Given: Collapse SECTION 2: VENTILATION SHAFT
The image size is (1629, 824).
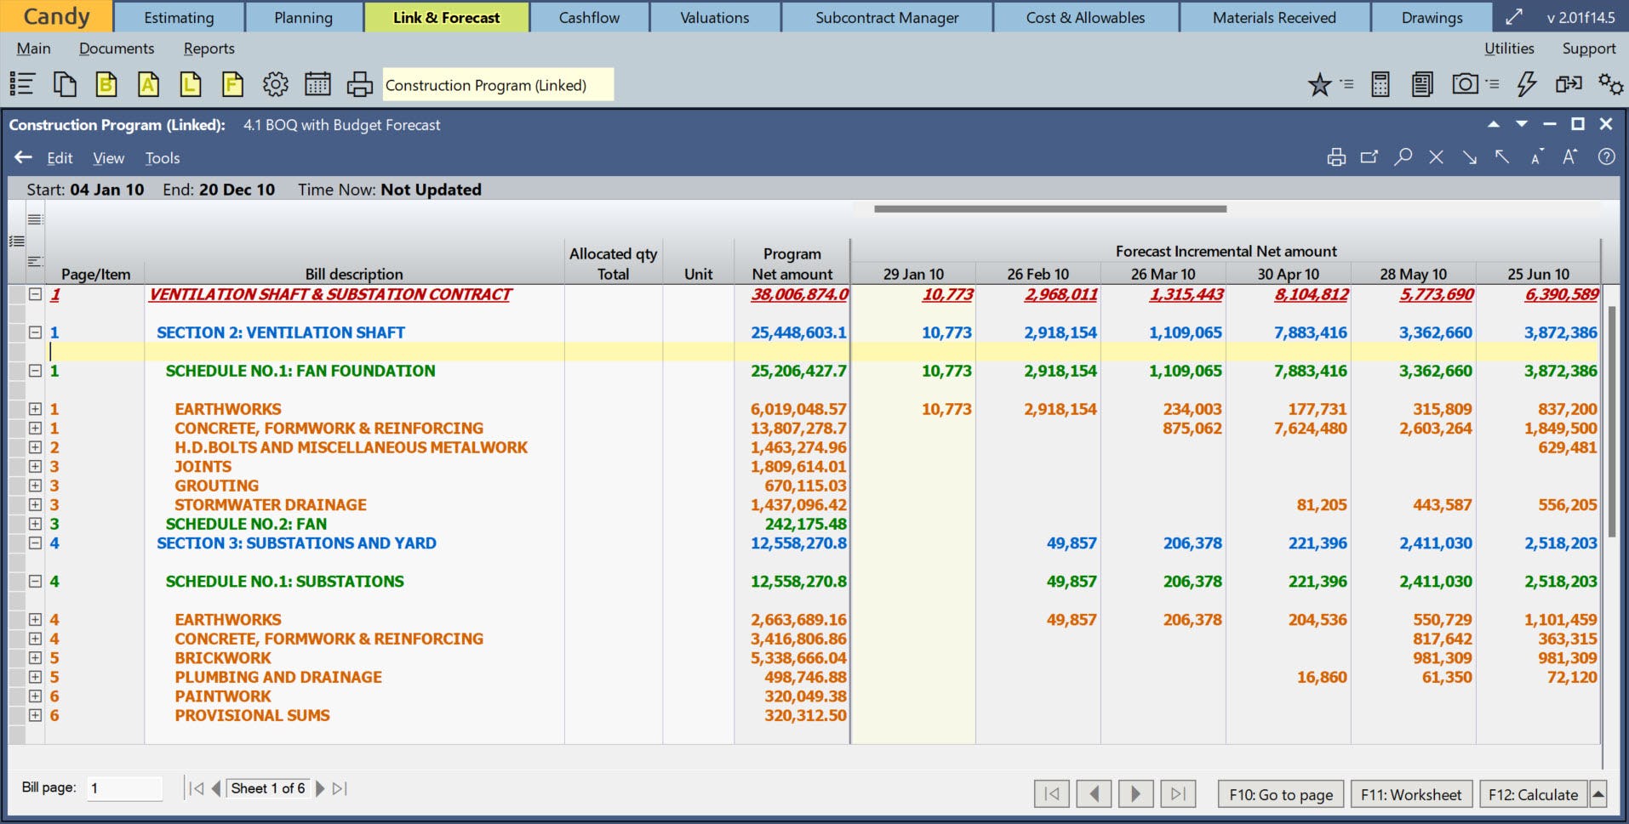Looking at the screenshot, I should tap(35, 332).
